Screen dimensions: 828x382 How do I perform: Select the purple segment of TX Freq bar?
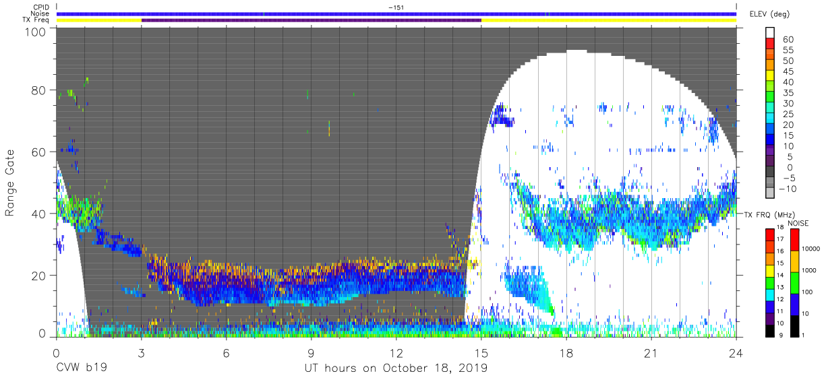coord(311,20)
